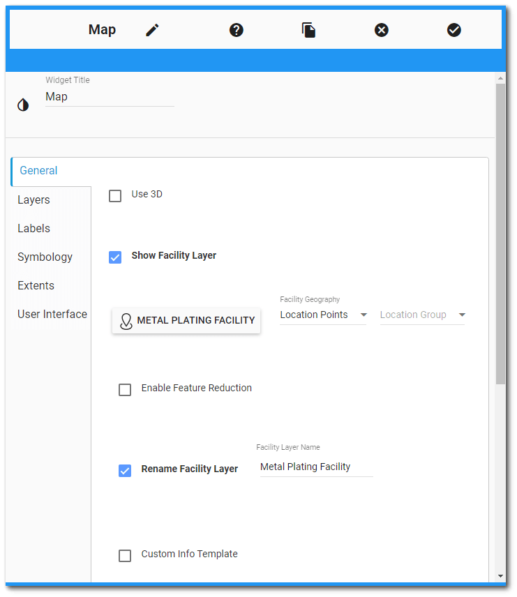The height and width of the screenshot is (597, 517).
Task: Click the pencil edit icon beside Map
Action: tap(152, 30)
